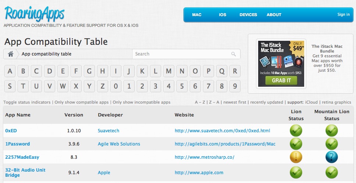Filter apps by letter Z
The width and height of the screenshot is (356, 183).
[103, 86]
